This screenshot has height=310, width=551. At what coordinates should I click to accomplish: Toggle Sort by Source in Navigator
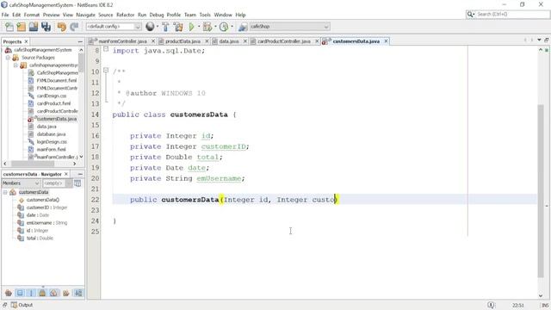pos(78,293)
